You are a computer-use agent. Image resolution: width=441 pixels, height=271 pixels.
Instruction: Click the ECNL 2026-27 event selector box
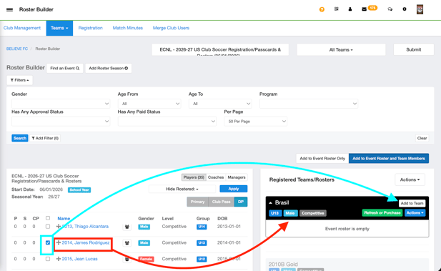pyautogui.click(x=220, y=49)
